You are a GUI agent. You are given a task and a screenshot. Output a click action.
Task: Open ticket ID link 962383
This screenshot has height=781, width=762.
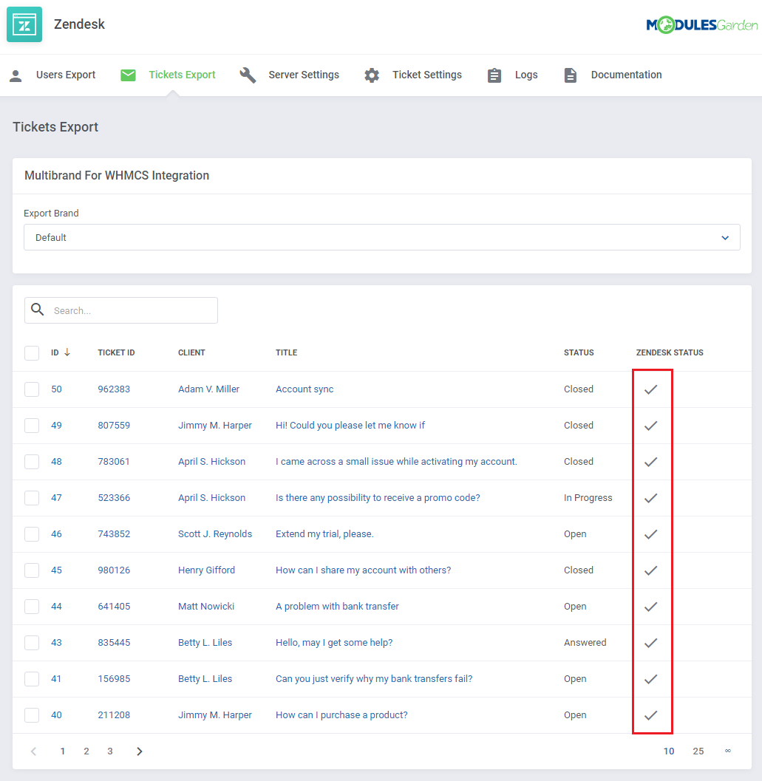[114, 389]
